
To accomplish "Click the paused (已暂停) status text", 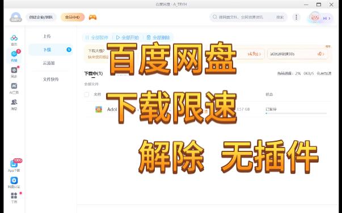I will coord(271,109).
